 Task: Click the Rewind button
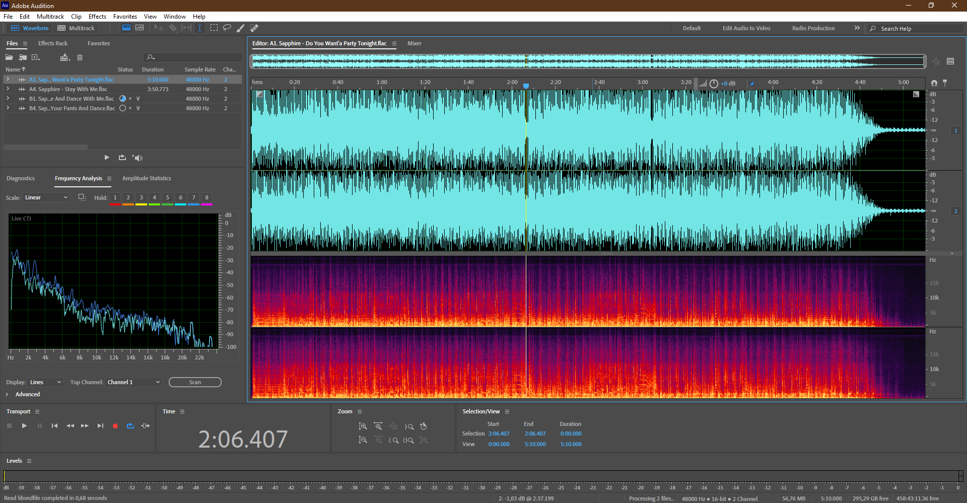tap(70, 426)
